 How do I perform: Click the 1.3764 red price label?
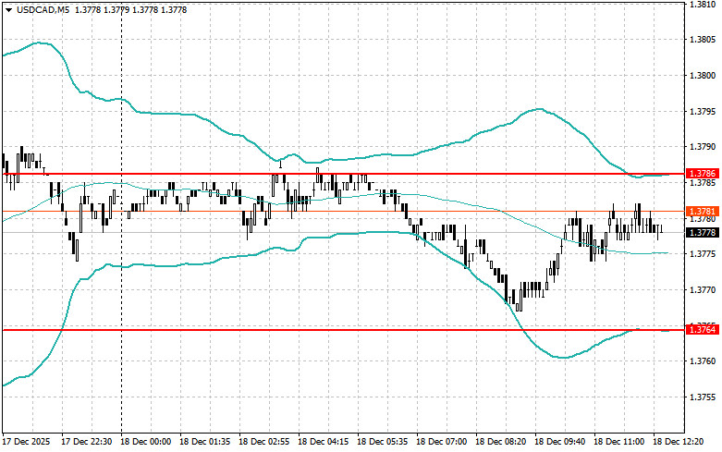click(x=702, y=330)
